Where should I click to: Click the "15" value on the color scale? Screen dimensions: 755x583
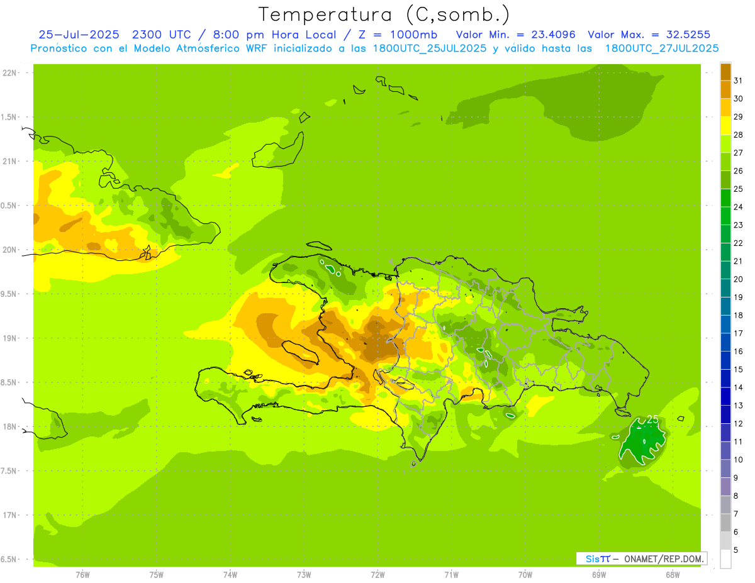click(738, 370)
